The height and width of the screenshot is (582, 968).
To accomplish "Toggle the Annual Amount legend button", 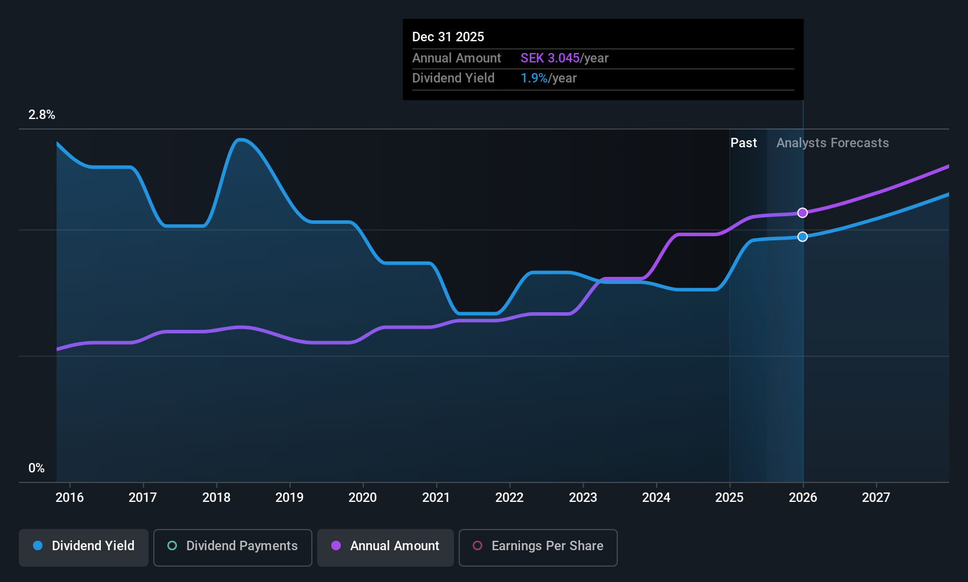I will [x=386, y=547].
